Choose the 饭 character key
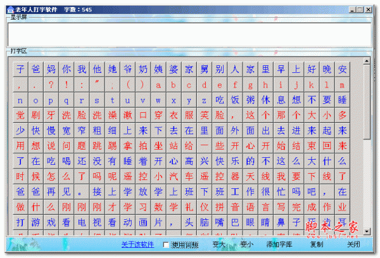Viewport: 380px width, 258px height. 235,100
